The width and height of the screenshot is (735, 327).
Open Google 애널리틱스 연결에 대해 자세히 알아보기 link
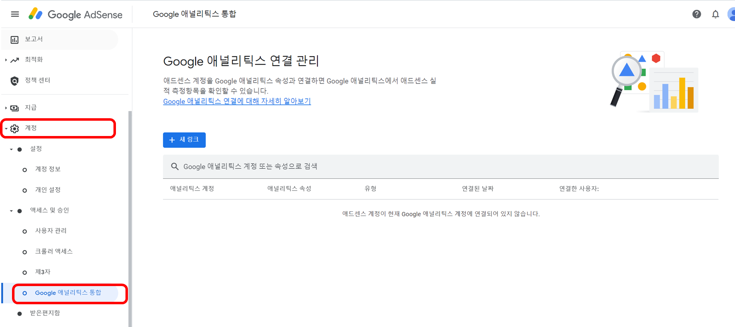coord(237,101)
